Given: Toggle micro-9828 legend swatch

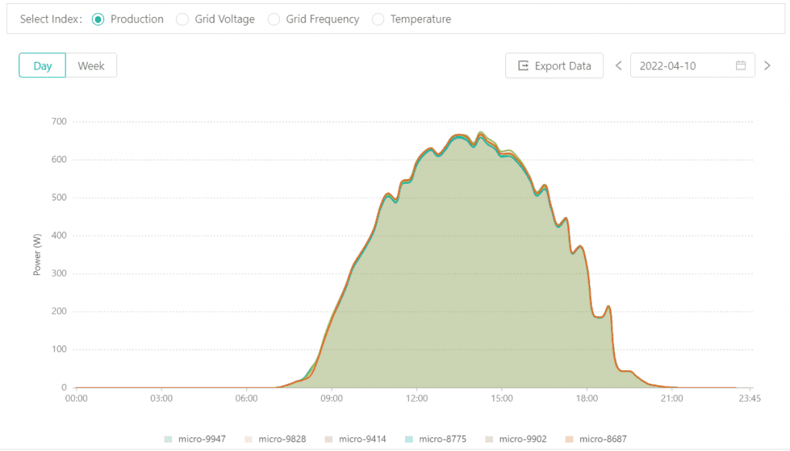Looking at the screenshot, I should click(x=248, y=439).
